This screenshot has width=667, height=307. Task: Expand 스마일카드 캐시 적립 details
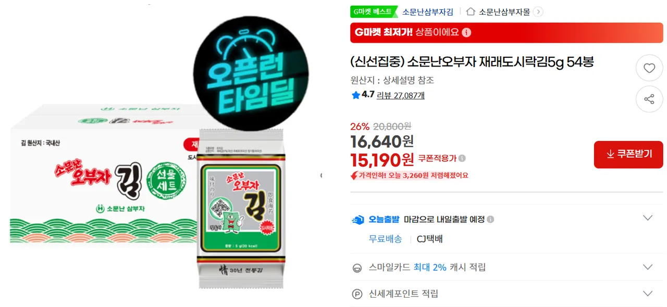tap(648, 267)
